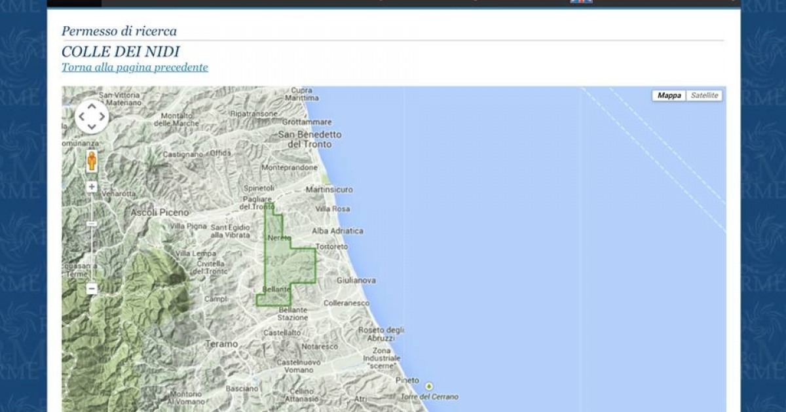Click the Ascoli Piceno city label
Viewport: 786px width, 412px height.
tap(159, 213)
